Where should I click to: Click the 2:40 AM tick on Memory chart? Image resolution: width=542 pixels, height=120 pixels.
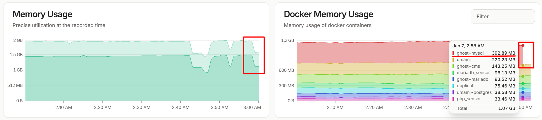pyautogui.click(x=180, y=101)
